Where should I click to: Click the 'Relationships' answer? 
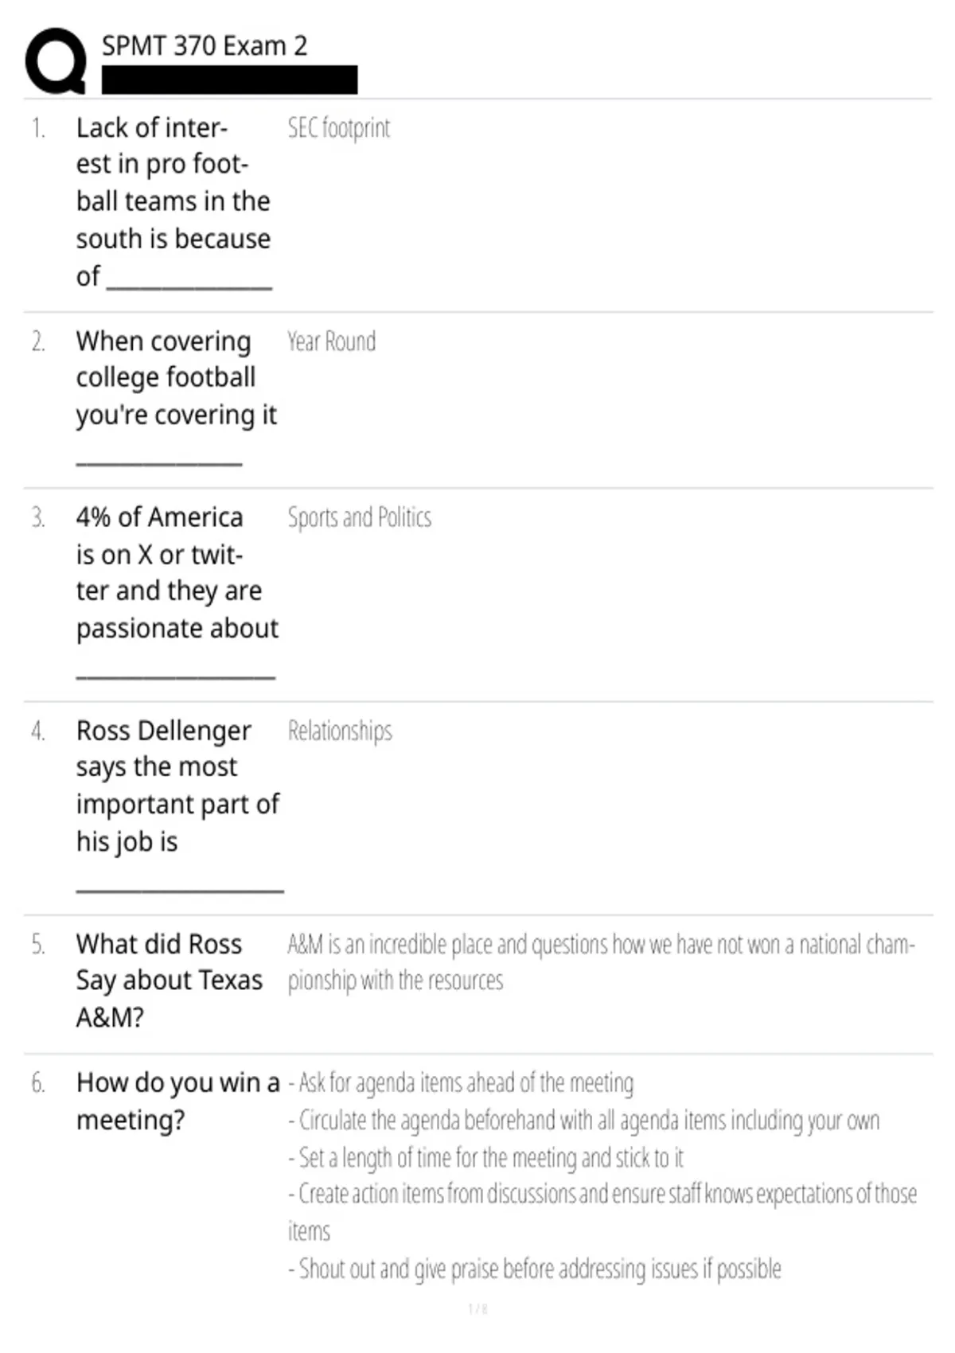pyautogui.click(x=340, y=731)
